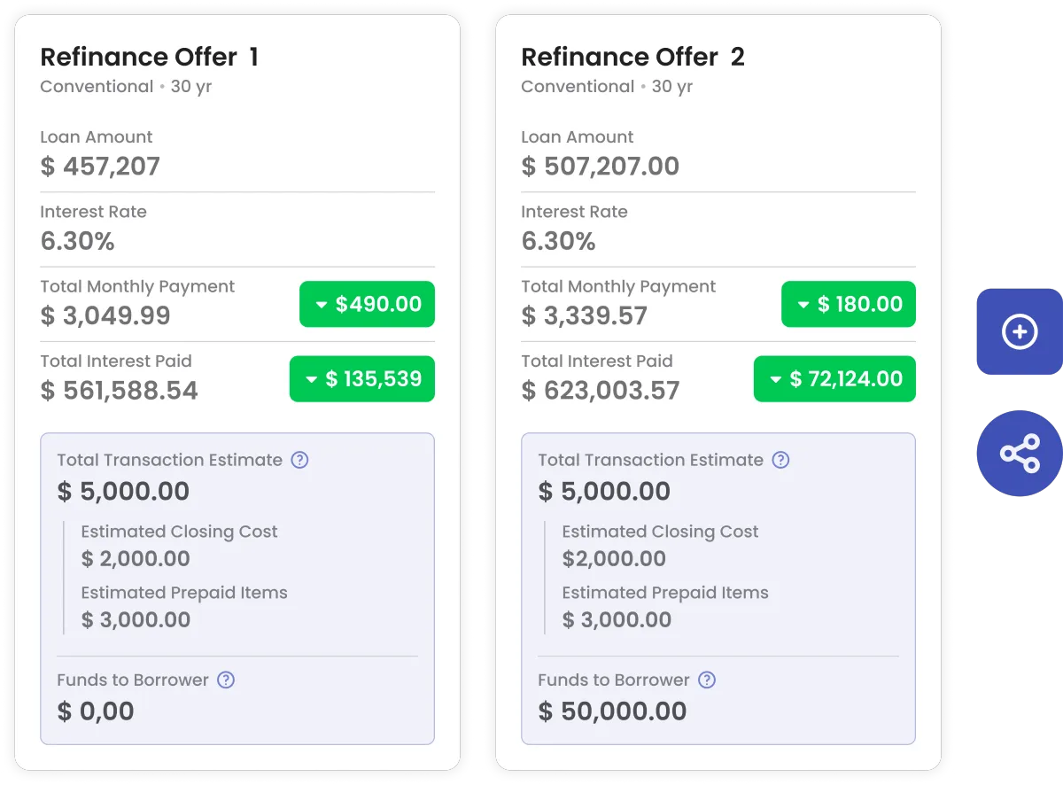Screen dimensions: 1063x785
Task: Click Offer 2 Funds to Borrower help icon
Action: tap(706, 680)
